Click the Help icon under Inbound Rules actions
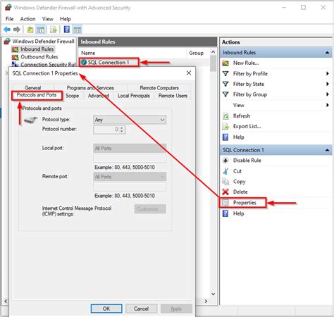This screenshot has width=334, height=317. (x=225, y=137)
